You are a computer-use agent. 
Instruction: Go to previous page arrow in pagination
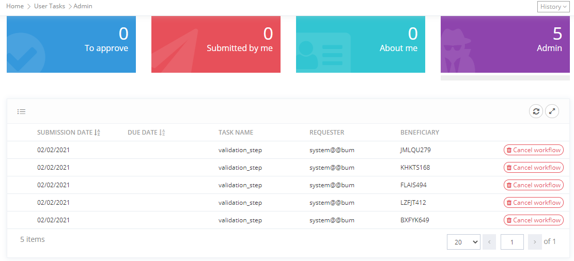[489, 242]
